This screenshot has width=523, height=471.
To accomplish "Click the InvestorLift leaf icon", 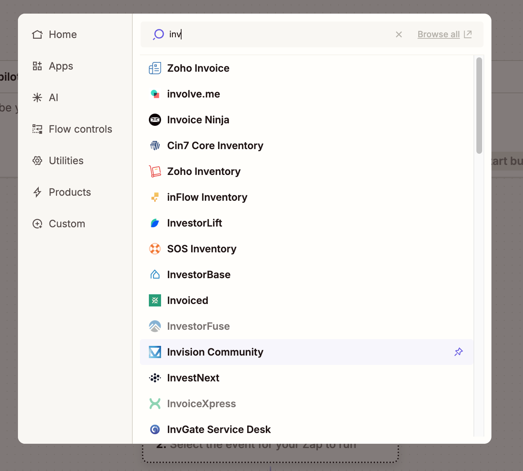I will tap(155, 223).
